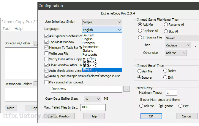This screenshot has height=126, width=199.
Task: Choose Italiano in the dropdown list
Action: point(102,51)
